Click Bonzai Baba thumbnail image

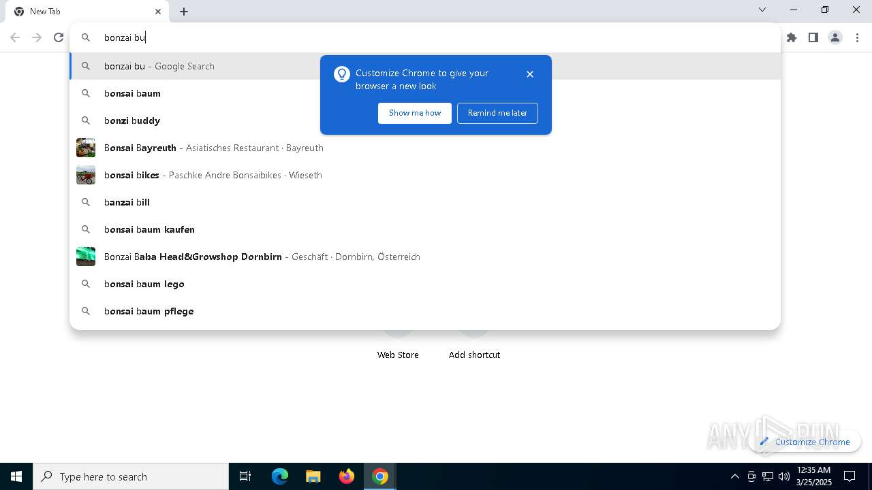[x=86, y=257]
